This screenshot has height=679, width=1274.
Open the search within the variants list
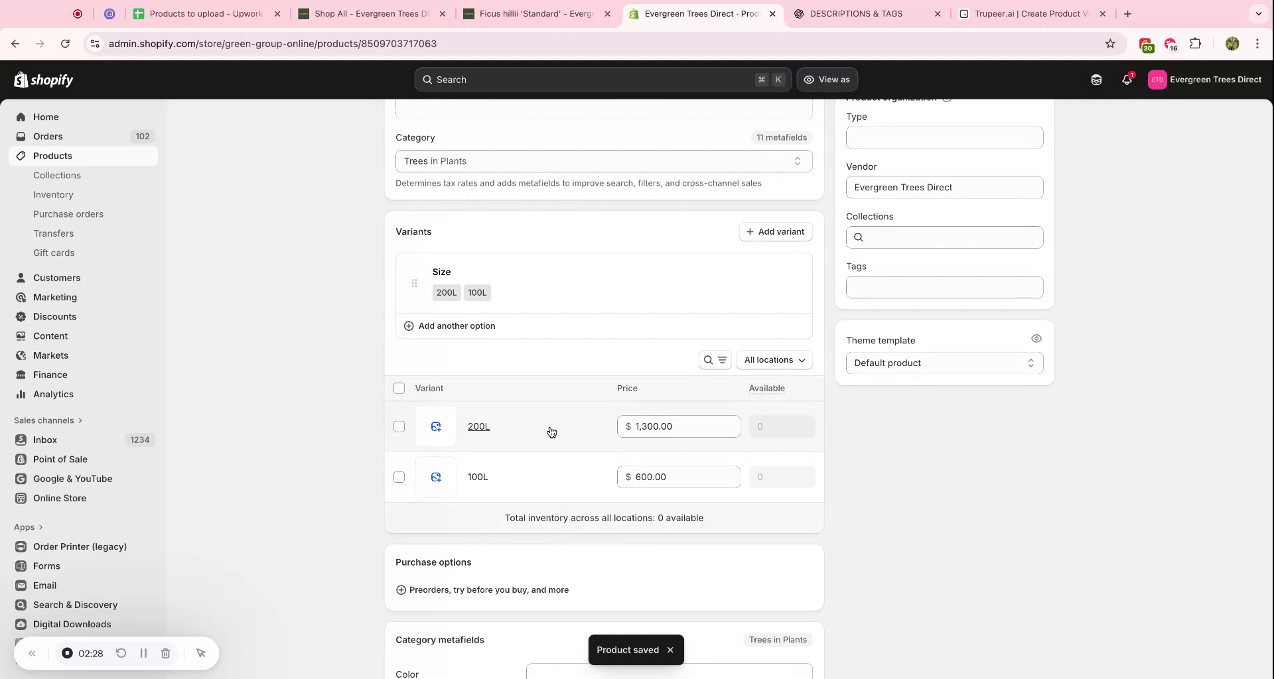pos(707,359)
